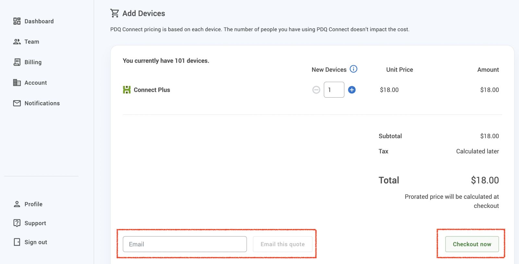Viewport: 519px width, 264px height.
Task: Click the Connect Plus product logo
Action: tap(127, 90)
